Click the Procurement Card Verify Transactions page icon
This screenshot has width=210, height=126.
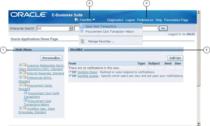[25, 93]
